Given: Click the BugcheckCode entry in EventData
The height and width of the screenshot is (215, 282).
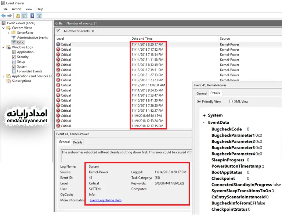Looking at the screenshot, I should [230, 129].
